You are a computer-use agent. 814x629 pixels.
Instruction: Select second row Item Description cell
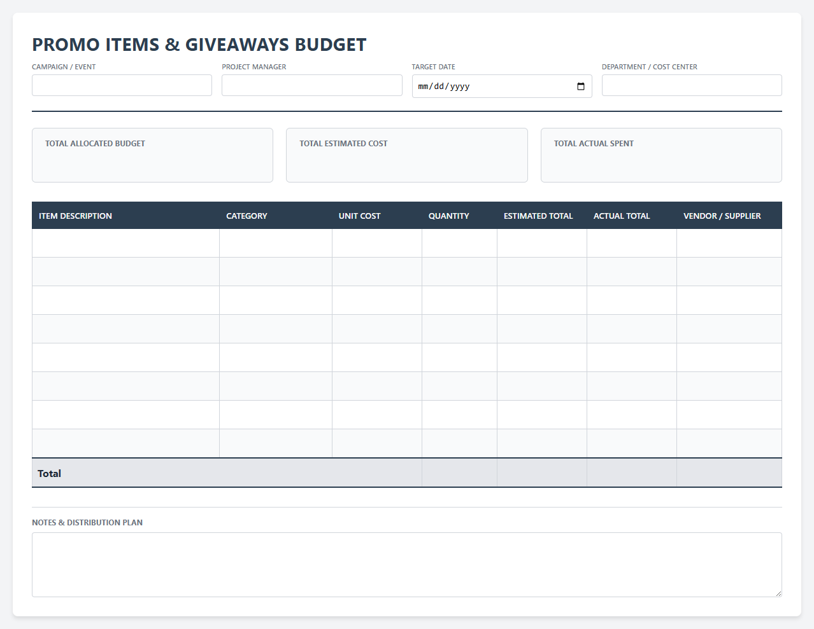[125, 272]
